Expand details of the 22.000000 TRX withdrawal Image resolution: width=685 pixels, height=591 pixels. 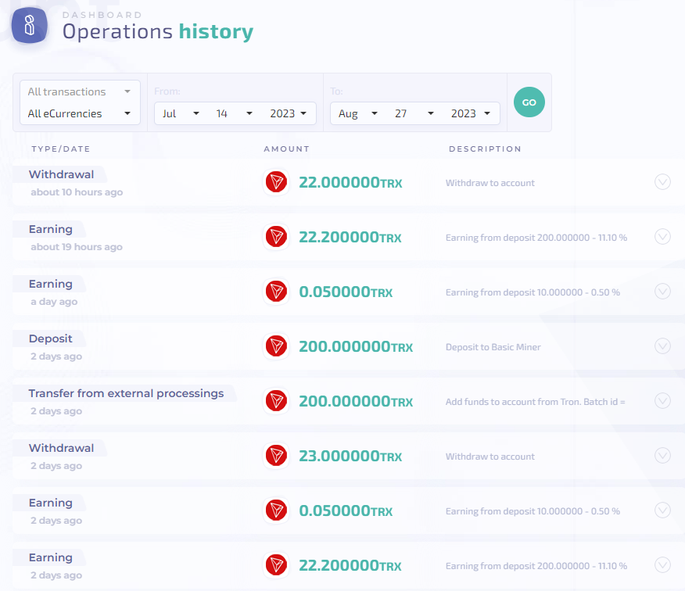point(662,182)
